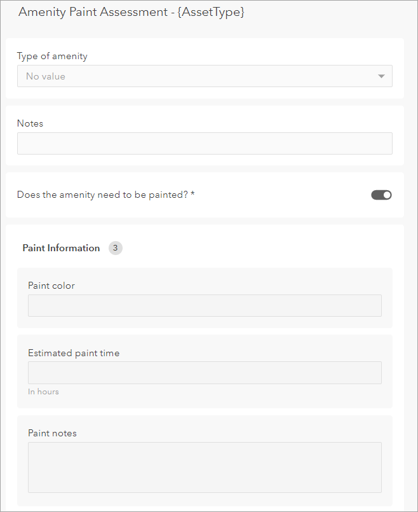Click the Paint Information group header

pos(60,248)
